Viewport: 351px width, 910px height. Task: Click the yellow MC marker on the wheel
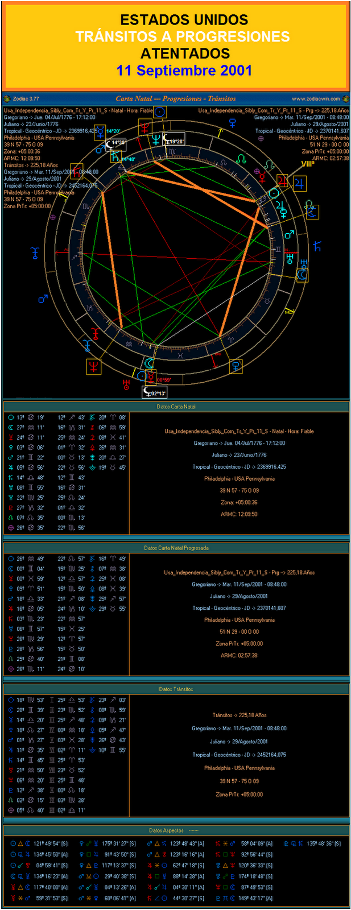pyautogui.click(x=289, y=312)
